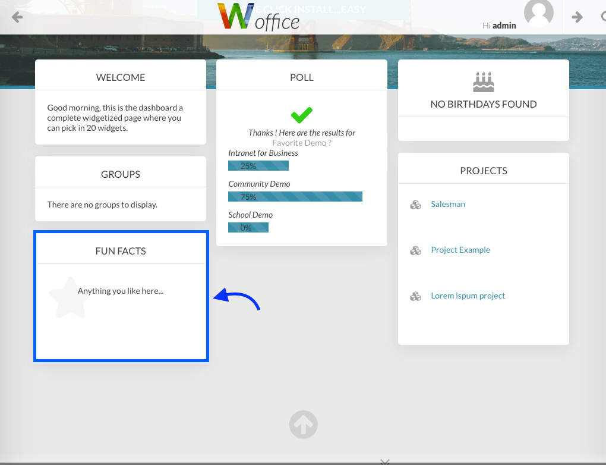
Task: Click the scroll-to-top arrow circle
Action: click(x=303, y=425)
